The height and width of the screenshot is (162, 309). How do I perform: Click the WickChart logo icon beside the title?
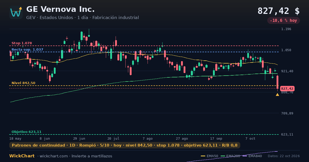16,12
